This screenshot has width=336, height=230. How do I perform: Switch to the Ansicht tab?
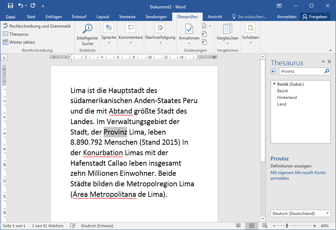pos(215,17)
